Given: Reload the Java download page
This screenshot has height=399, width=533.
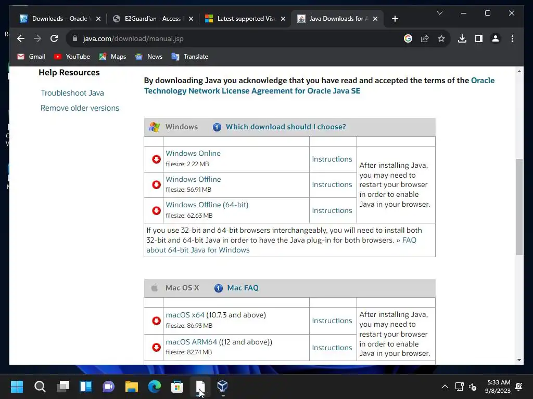Looking at the screenshot, I should pyautogui.click(x=54, y=38).
